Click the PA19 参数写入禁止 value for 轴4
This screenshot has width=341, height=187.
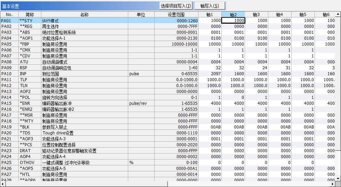click(x=280, y=127)
